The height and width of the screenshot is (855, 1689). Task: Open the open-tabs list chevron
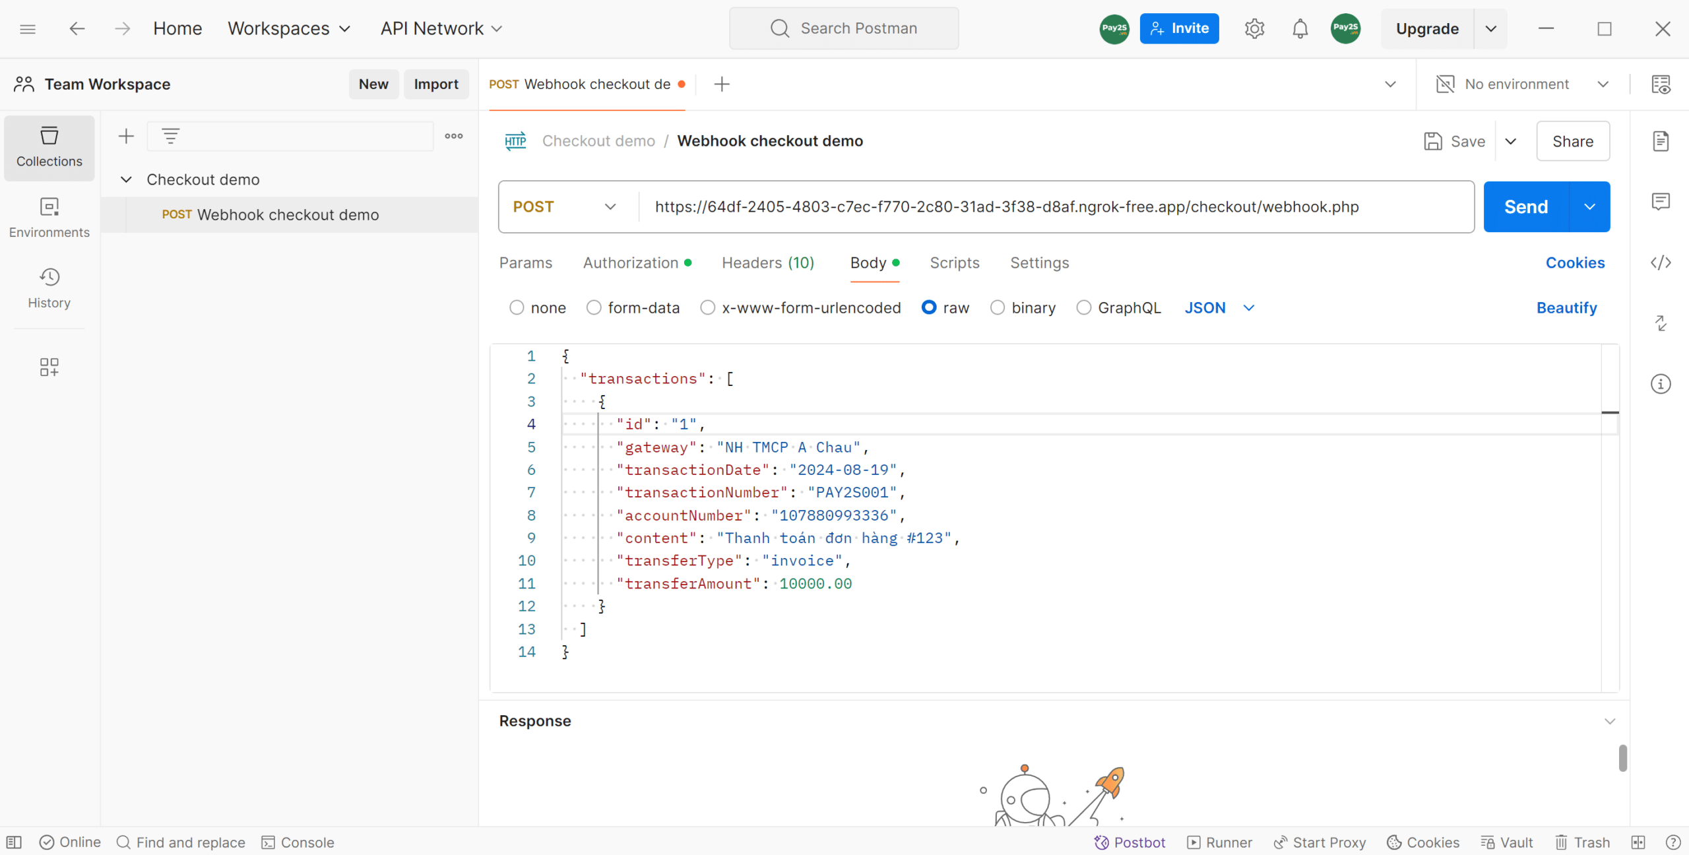(1390, 84)
